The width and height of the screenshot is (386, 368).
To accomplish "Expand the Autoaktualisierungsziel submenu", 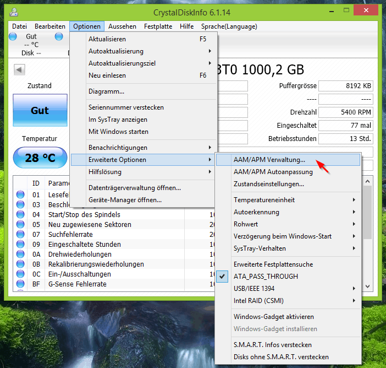I will pos(143,63).
